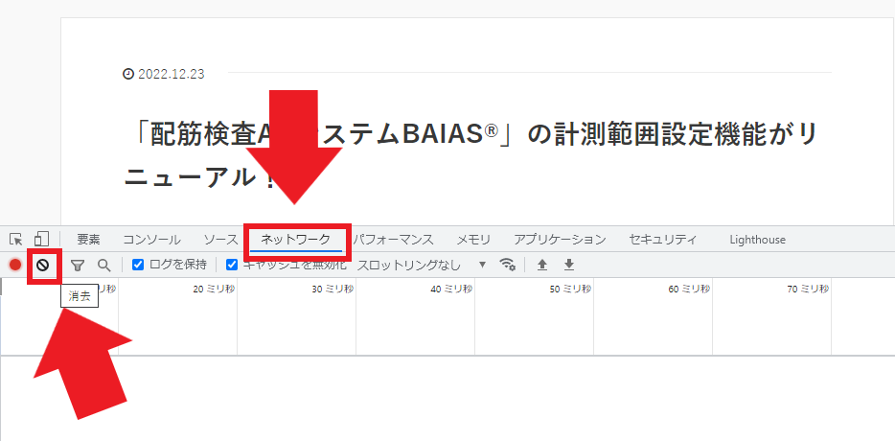This screenshot has width=895, height=441.
Task: Click the article date 2022.12.23
Action: coord(171,74)
